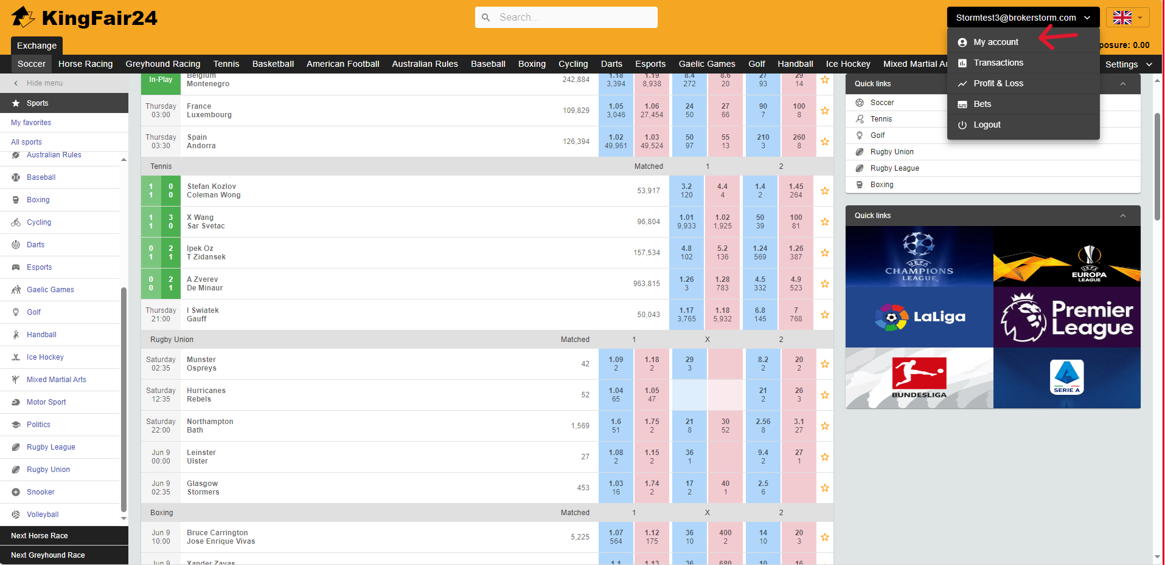The height and width of the screenshot is (565, 1165).
Task: Click the page vertical scrollbar
Action: 1157,167
